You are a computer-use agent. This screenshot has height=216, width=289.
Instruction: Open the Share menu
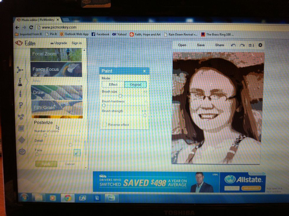tap(219, 45)
